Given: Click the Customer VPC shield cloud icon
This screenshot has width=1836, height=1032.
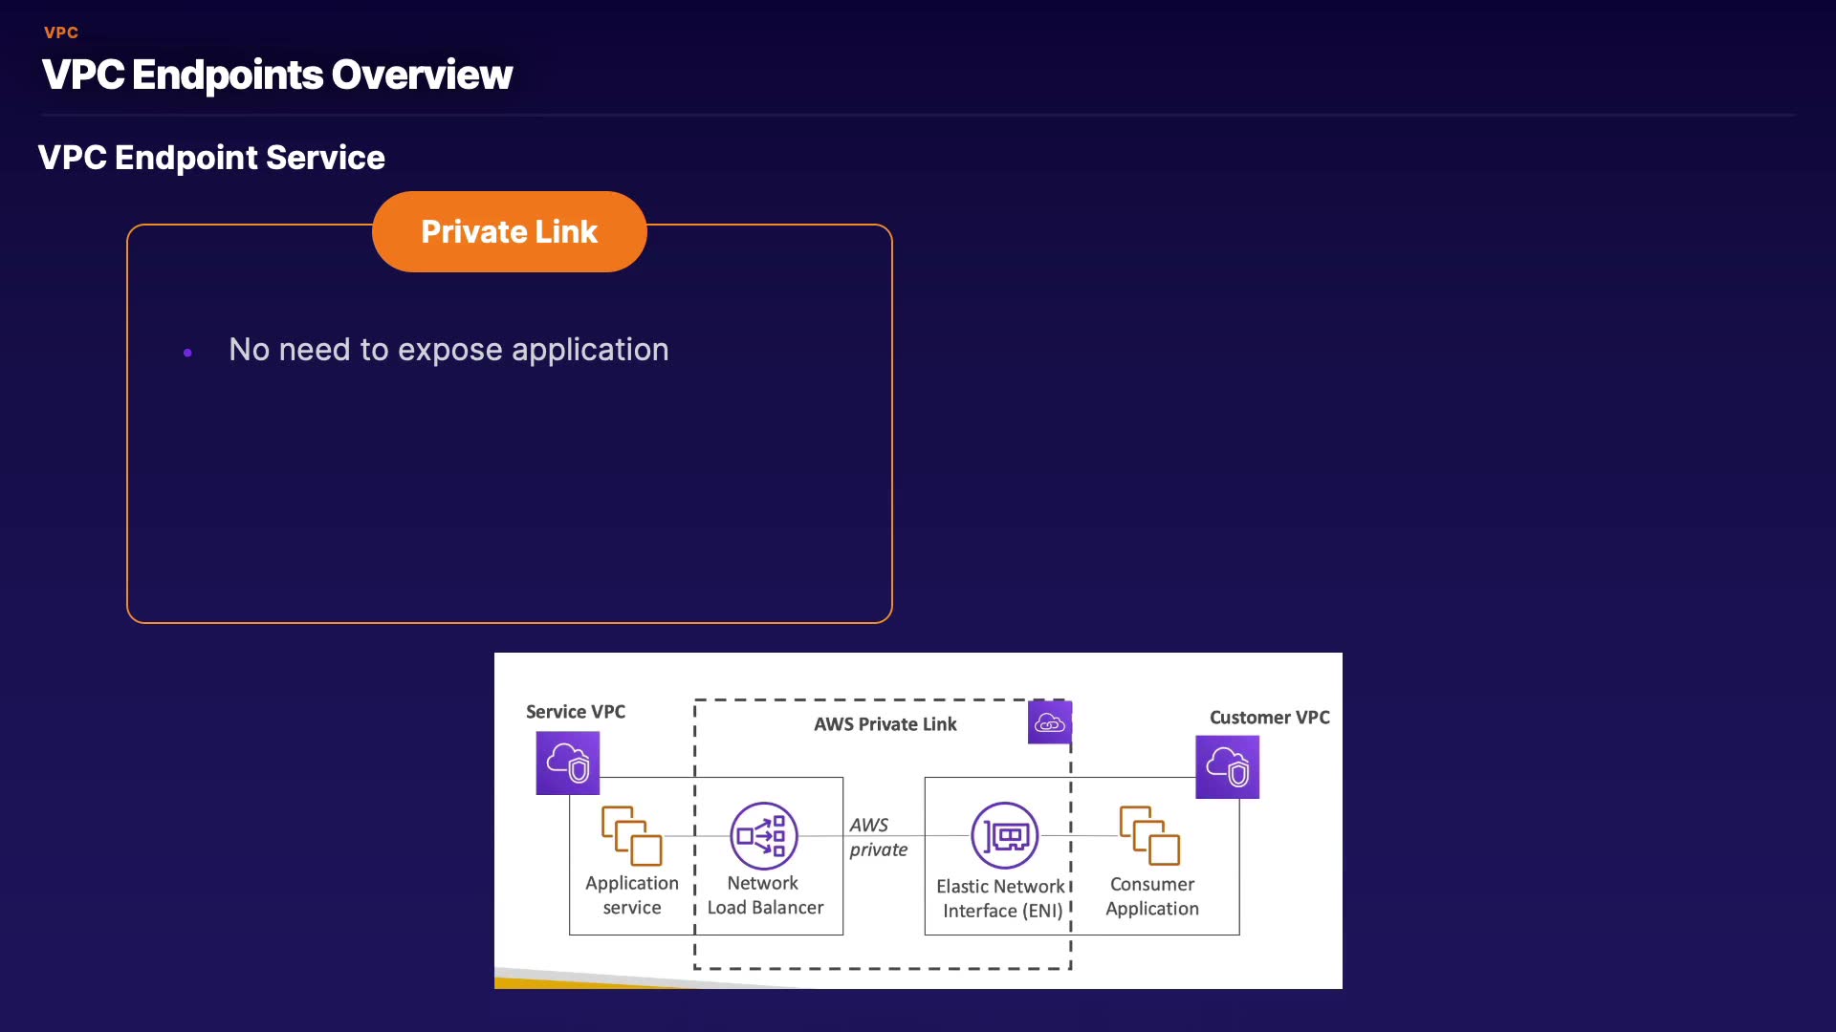Looking at the screenshot, I should pyautogui.click(x=1227, y=766).
